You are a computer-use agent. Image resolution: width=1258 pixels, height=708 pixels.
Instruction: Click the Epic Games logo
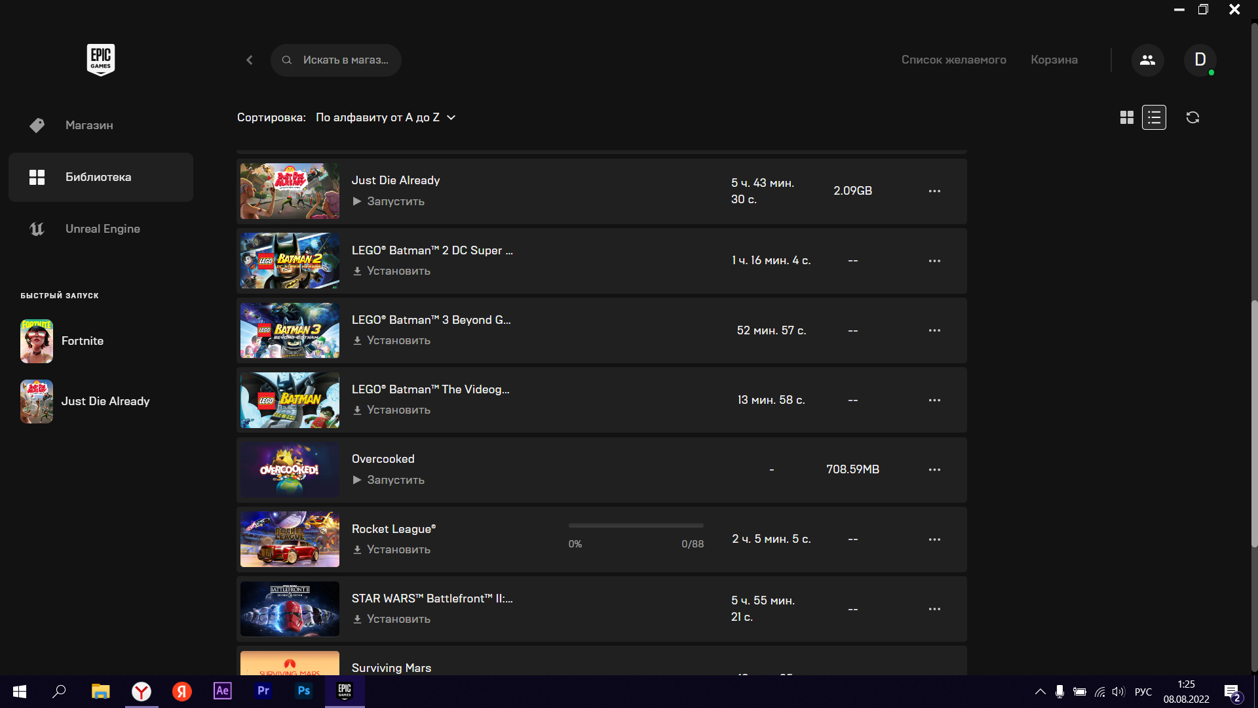click(101, 60)
